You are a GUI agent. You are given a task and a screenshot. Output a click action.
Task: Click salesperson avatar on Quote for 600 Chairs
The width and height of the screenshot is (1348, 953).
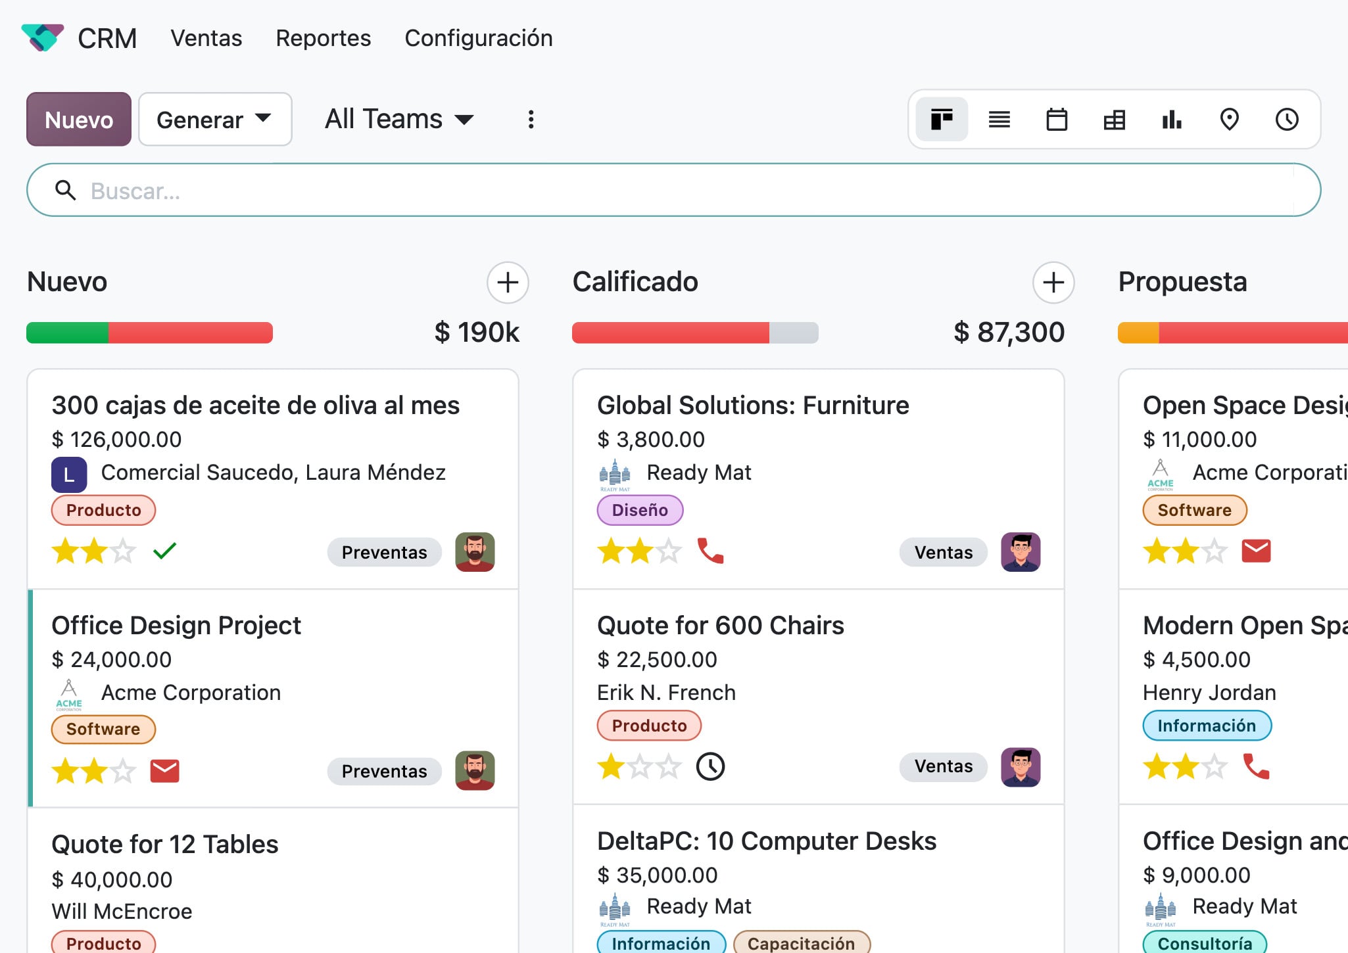1021,767
